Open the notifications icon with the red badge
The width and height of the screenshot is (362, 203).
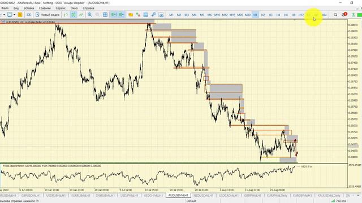coord(344,15)
